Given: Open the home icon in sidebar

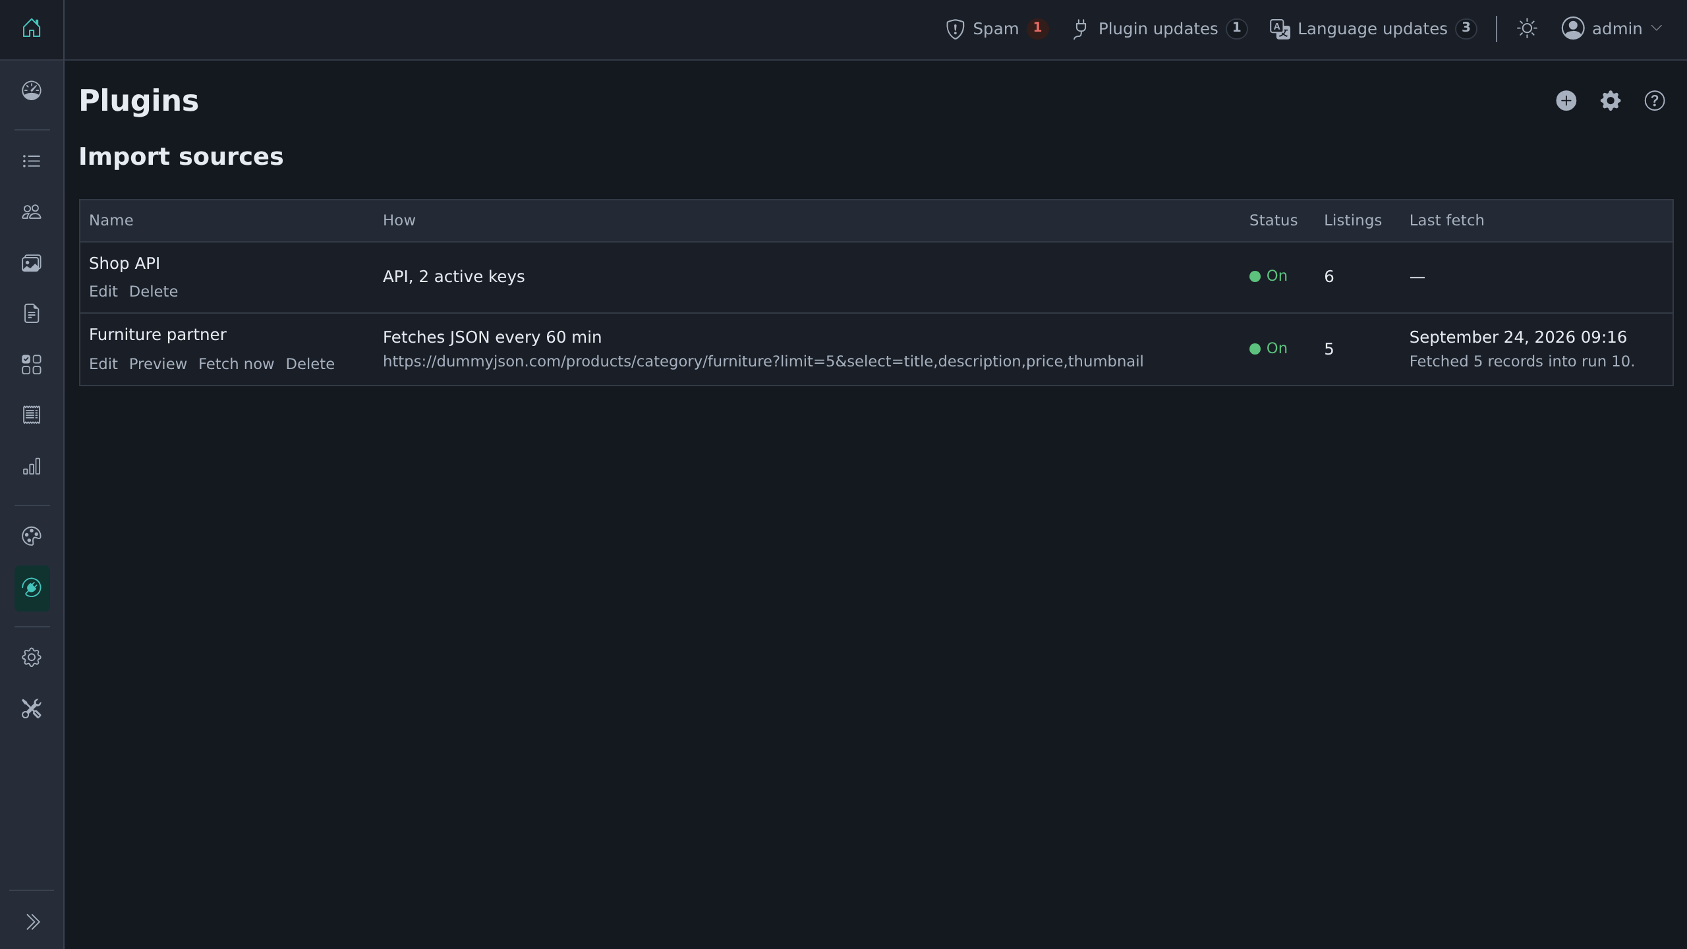Looking at the screenshot, I should (32, 28).
